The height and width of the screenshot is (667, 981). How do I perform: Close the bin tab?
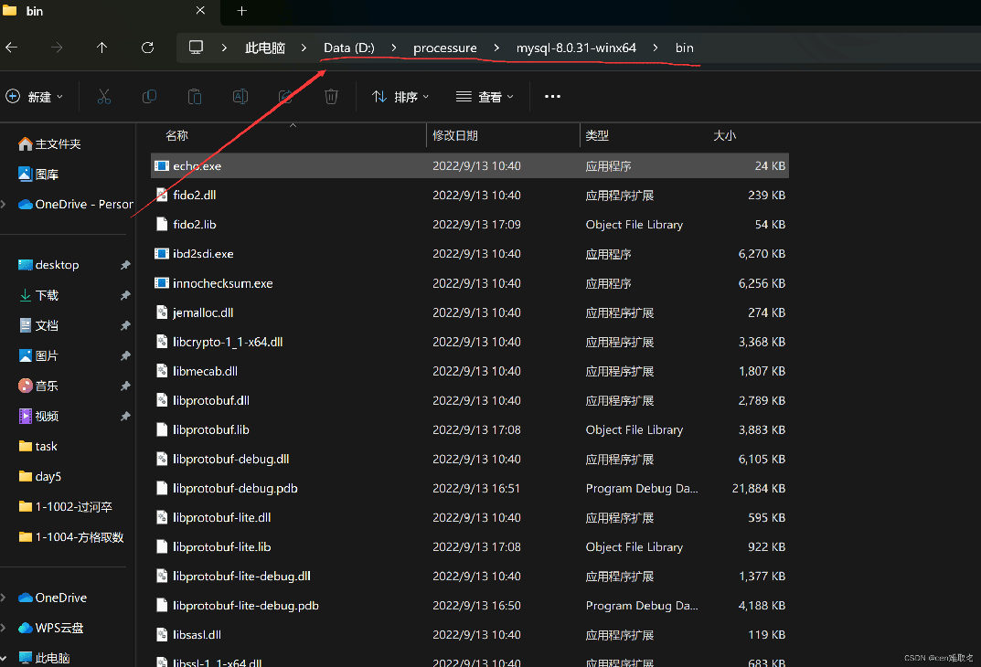click(200, 11)
